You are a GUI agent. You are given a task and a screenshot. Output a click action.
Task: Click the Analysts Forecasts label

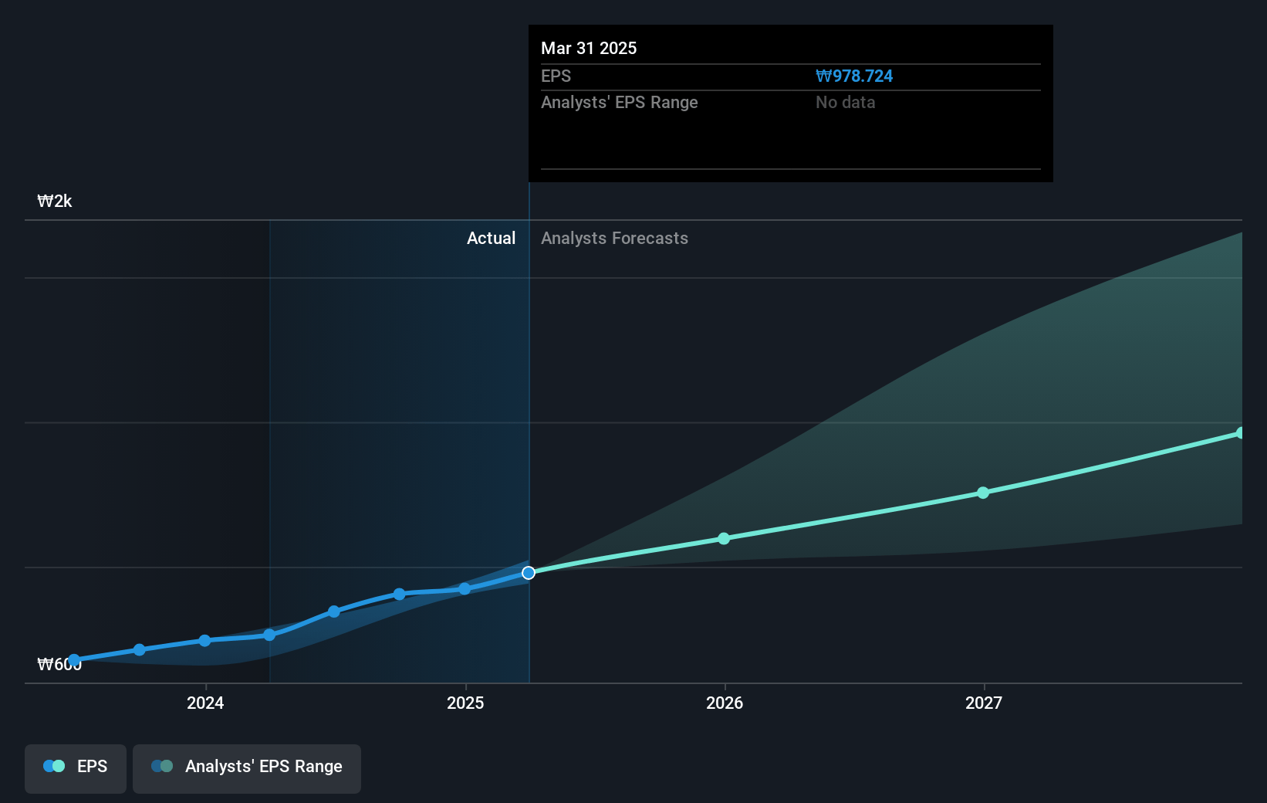[x=614, y=239]
